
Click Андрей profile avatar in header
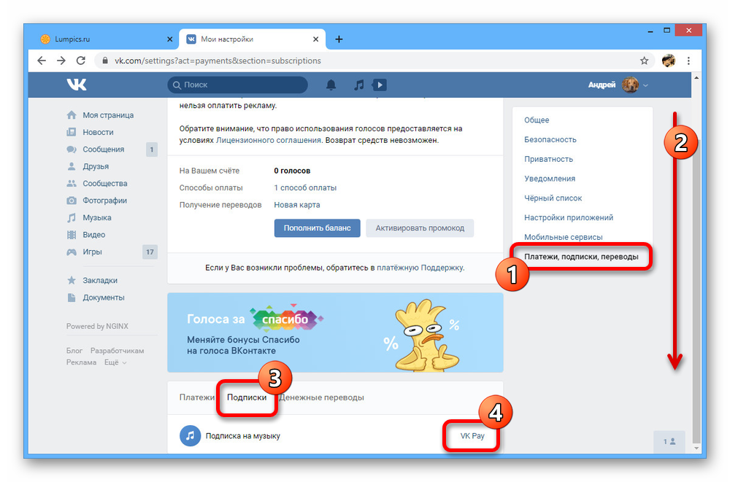coord(630,85)
